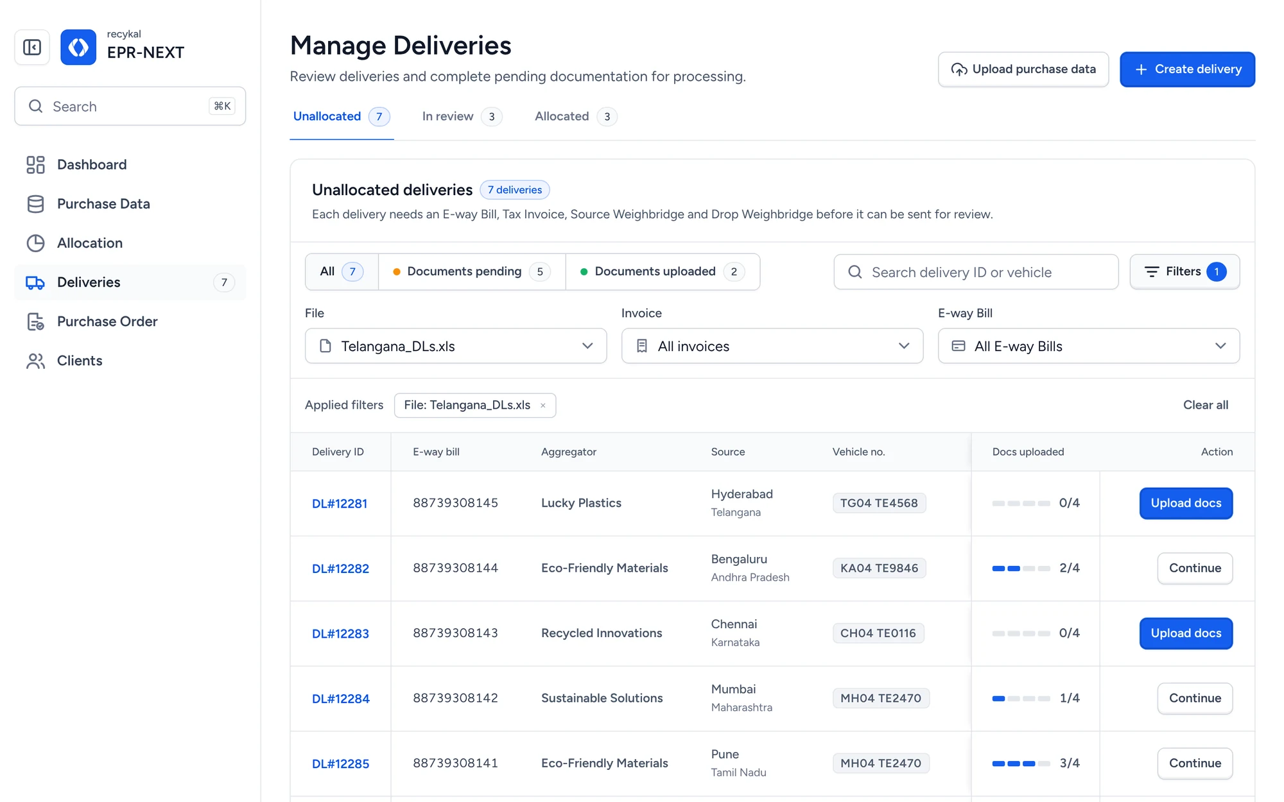
Task: Click the card icon in E-way Bill dropdown
Action: click(x=958, y=346)
